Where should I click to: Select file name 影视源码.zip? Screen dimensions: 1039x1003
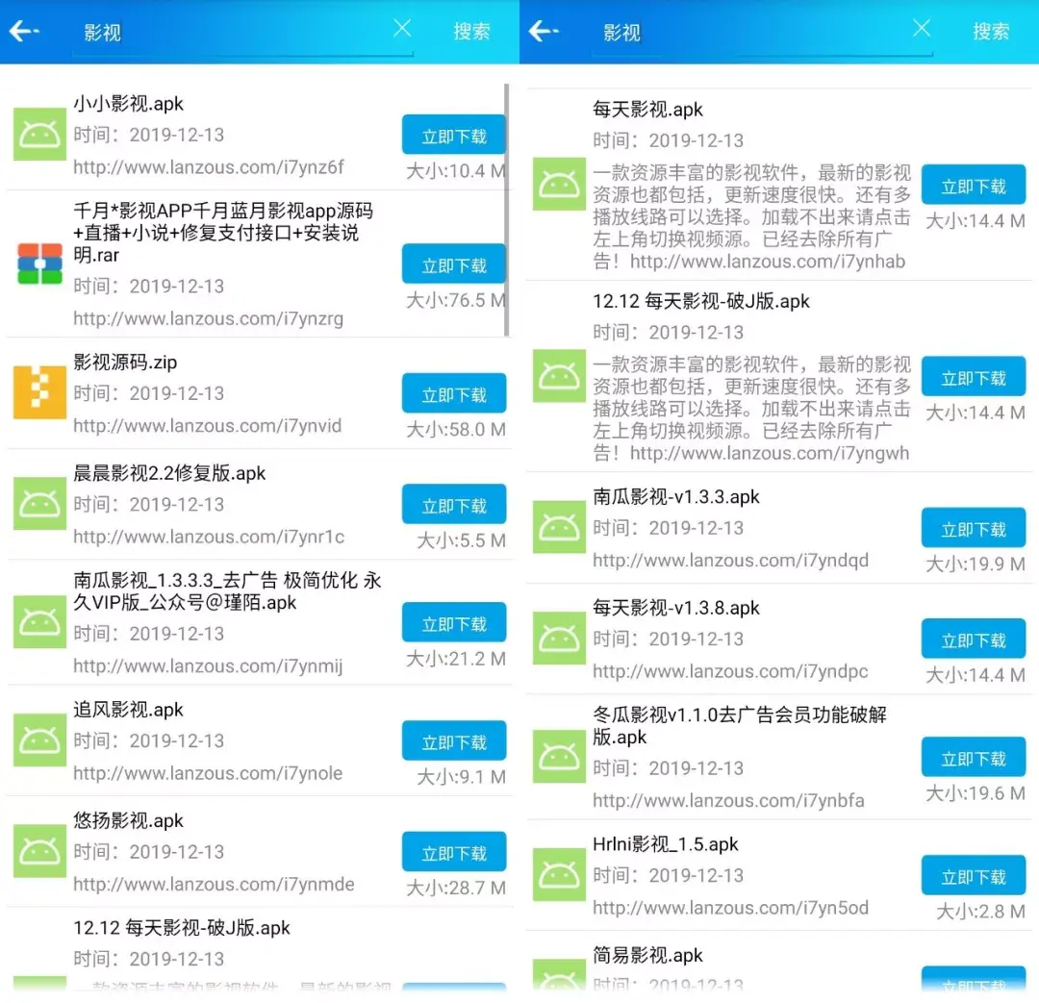pyautogui.click(x=125, y=362)
